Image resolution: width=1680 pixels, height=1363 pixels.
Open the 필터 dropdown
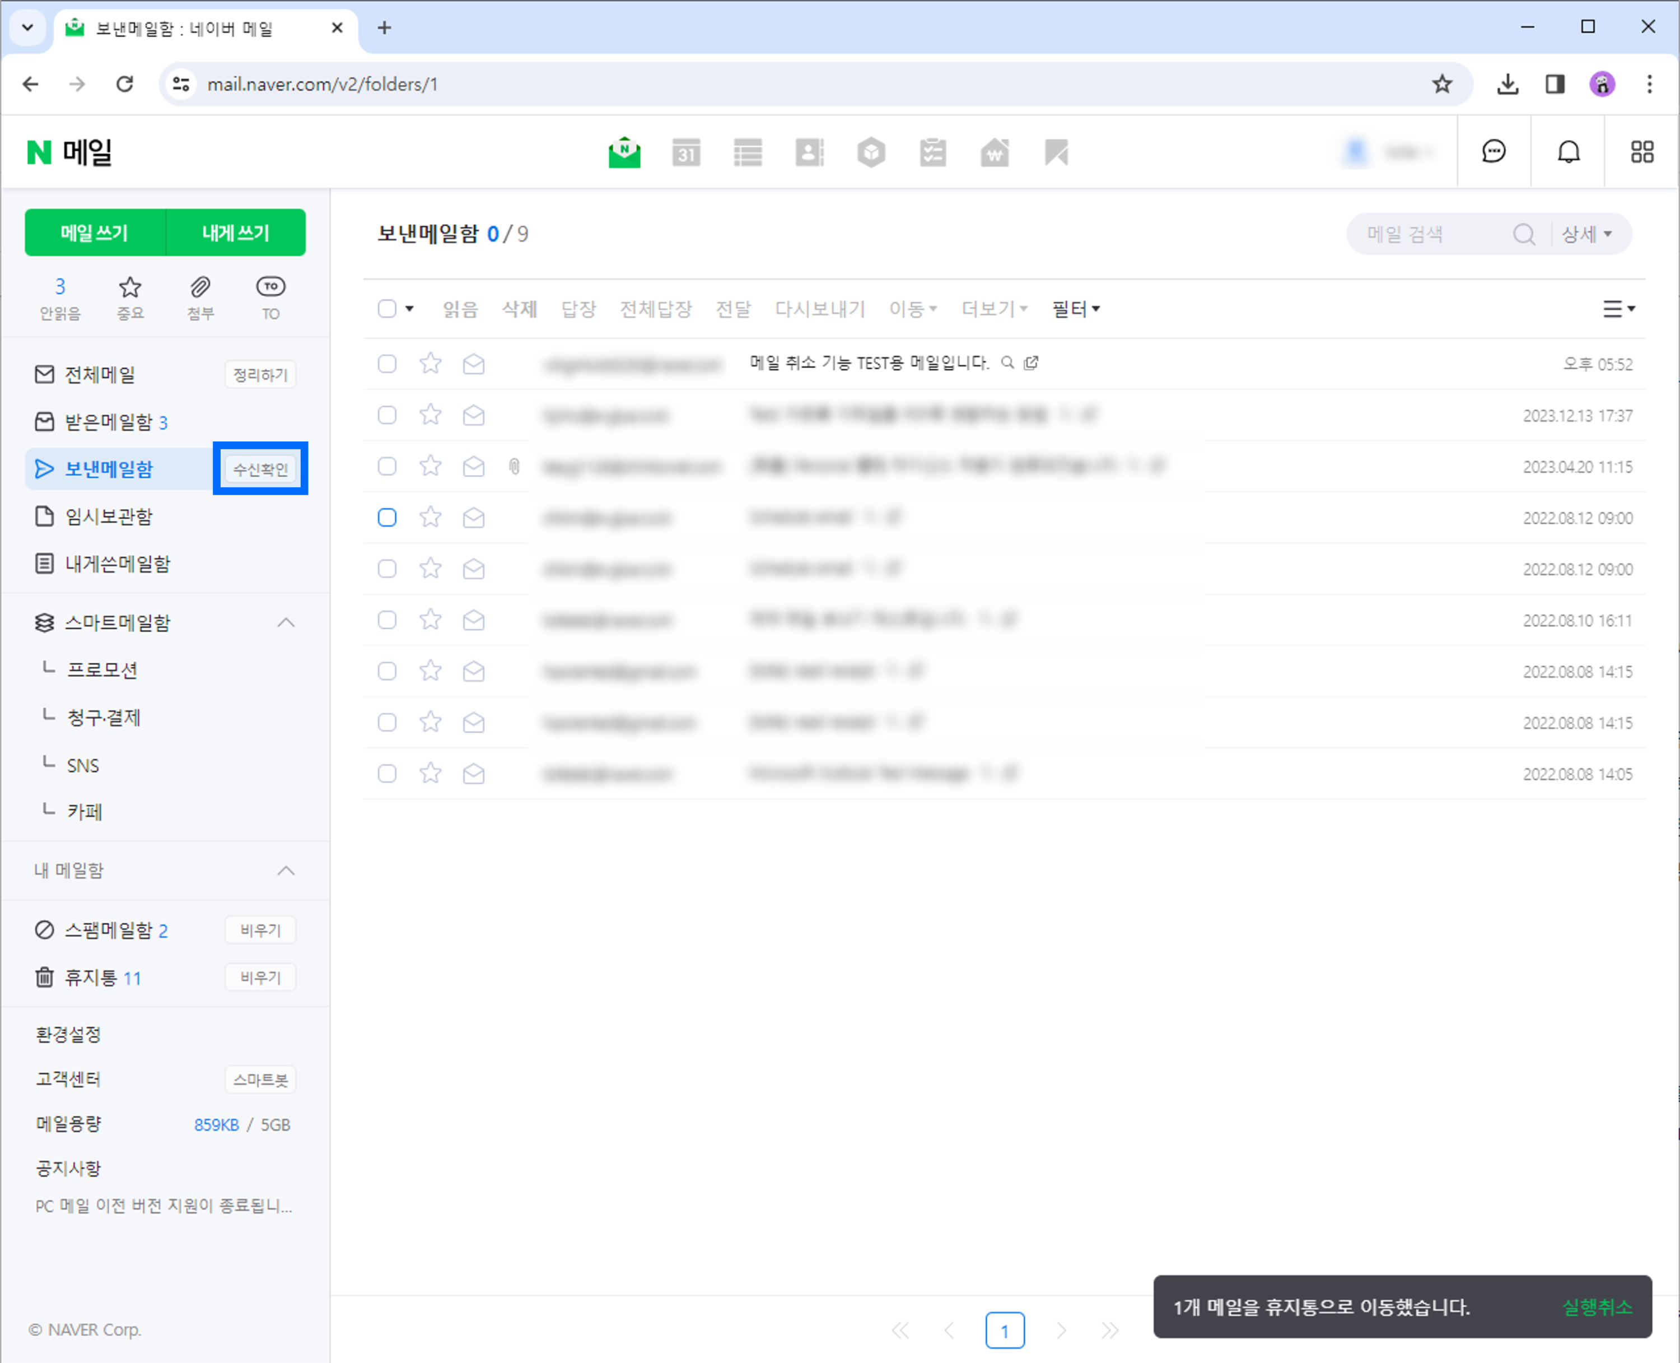1076,309
